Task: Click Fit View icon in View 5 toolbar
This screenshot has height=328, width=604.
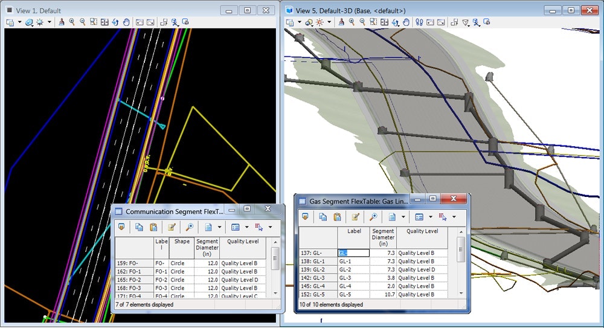Action: click(x=384, y=22)
